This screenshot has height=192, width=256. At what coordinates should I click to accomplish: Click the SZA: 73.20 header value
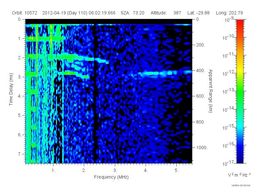point(132,13)
